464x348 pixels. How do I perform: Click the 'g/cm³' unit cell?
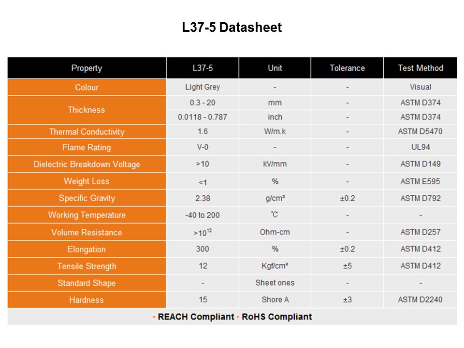[x=275, y=198]
